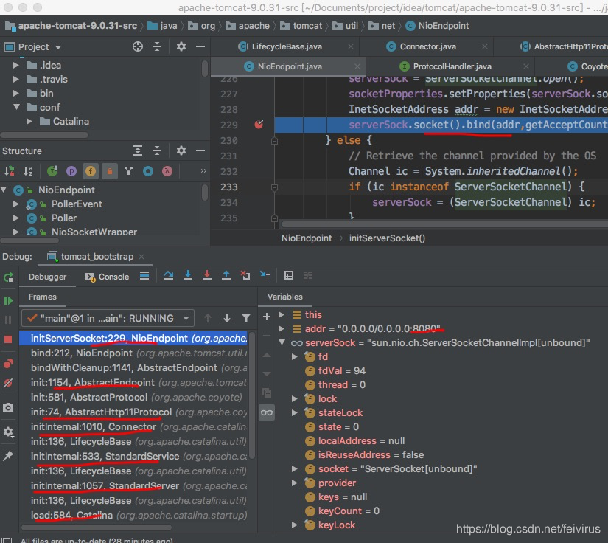Collapse the serverSock variable
608x543 pixels.
(x=282, y=342)
